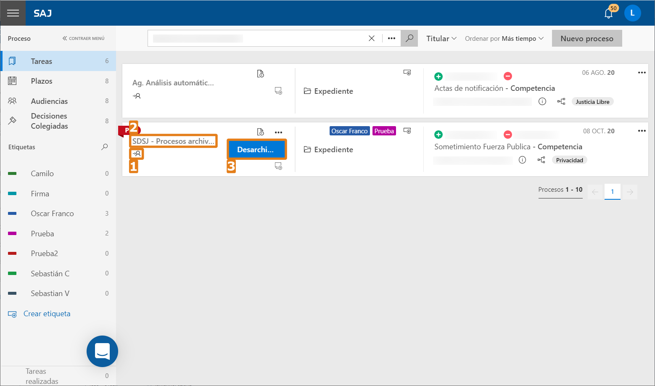Open info icon beside Privacidad chip
The width and height of the screenshot is (655, 386).
click(x=522, y=160)
